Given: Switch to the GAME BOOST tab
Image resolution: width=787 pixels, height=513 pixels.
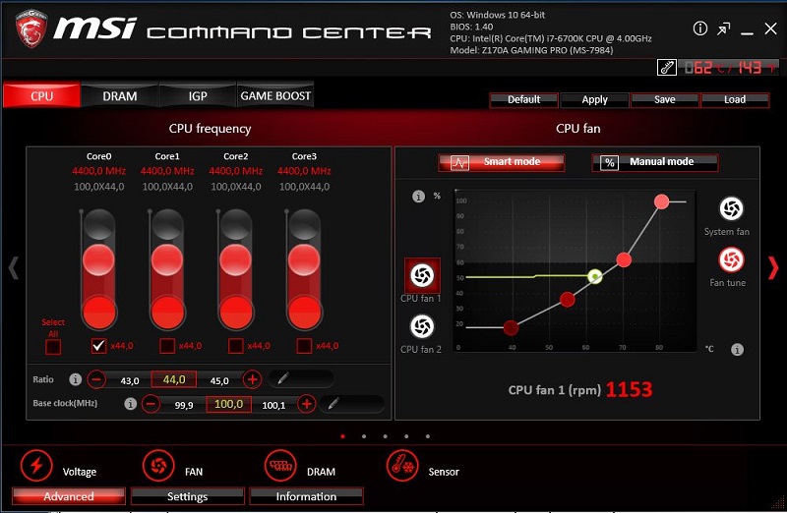Looking at the screenshot, I should coord(275,95).
